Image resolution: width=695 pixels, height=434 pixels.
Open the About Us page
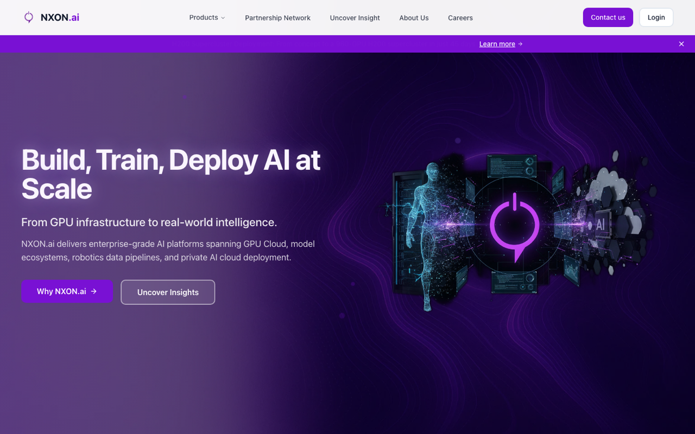414,18
